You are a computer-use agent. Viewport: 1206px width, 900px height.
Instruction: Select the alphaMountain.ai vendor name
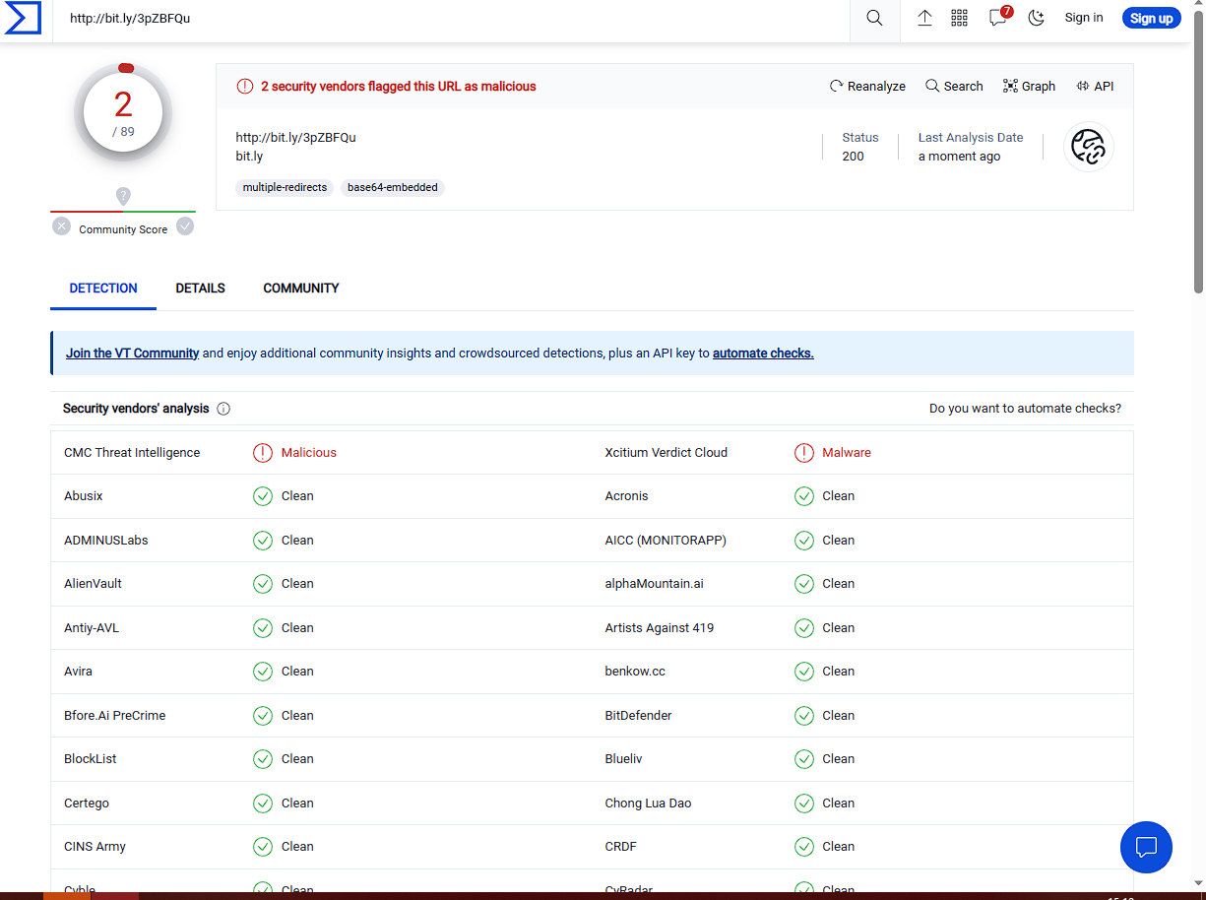[655, 584]
